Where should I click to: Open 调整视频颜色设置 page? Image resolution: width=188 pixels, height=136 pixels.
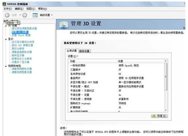[22, 69]
